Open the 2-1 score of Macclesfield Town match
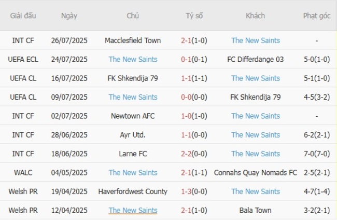Screen dimensions: 337x220 tap(187, 40)
